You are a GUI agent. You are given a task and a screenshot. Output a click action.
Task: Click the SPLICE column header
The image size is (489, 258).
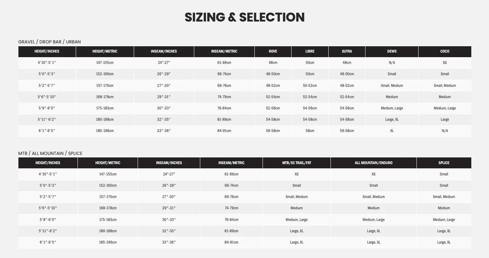(444, 163)
